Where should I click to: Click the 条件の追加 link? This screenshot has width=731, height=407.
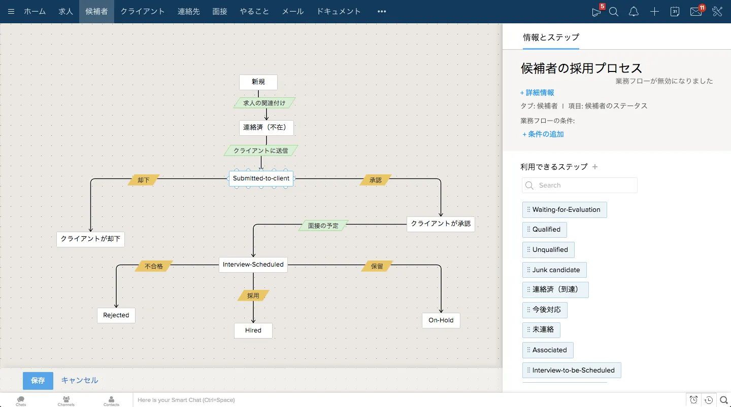(543, 134)
